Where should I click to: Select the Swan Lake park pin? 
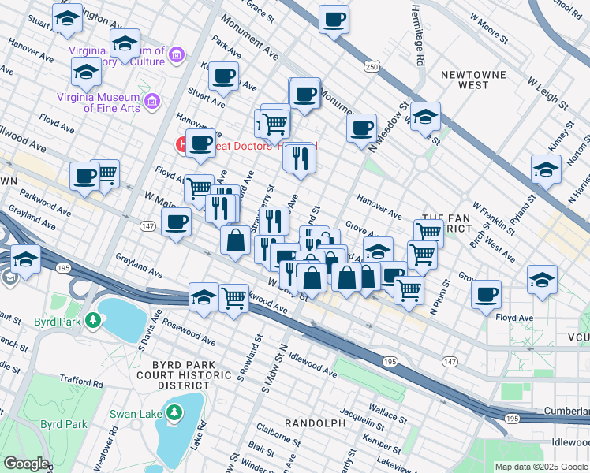click(x=174, y=413)
